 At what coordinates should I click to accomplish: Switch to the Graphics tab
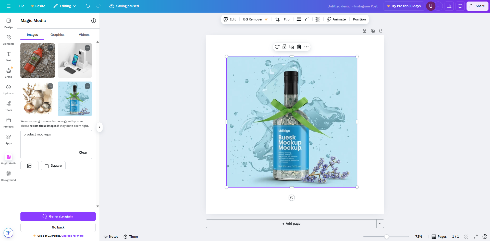57,35
